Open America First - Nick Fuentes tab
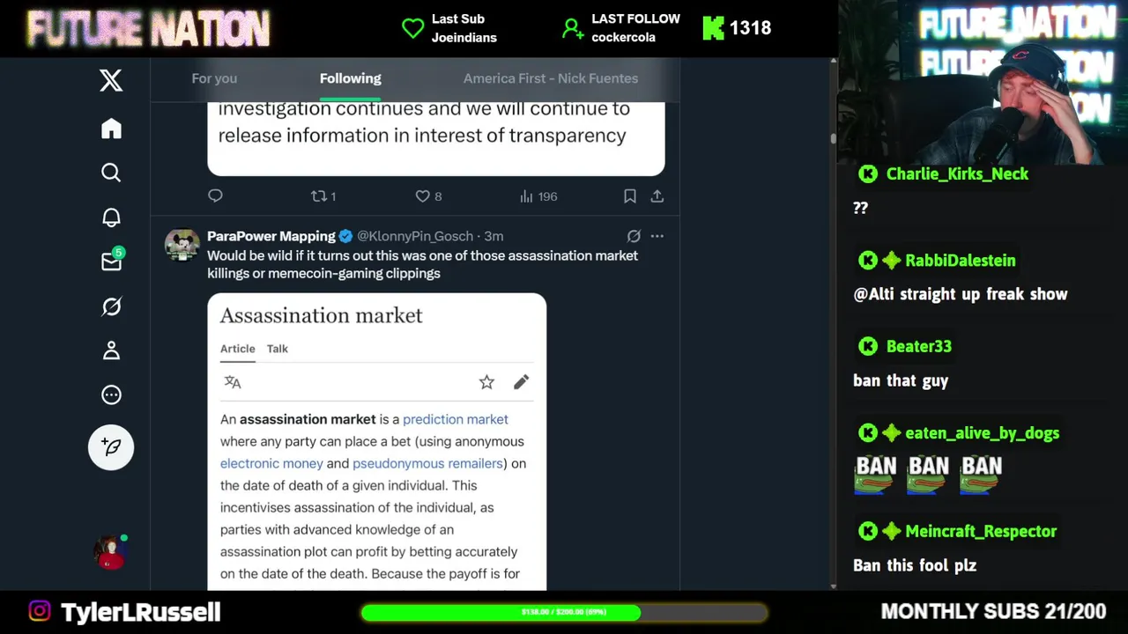The image size is (1128, 634). [551, 78]
